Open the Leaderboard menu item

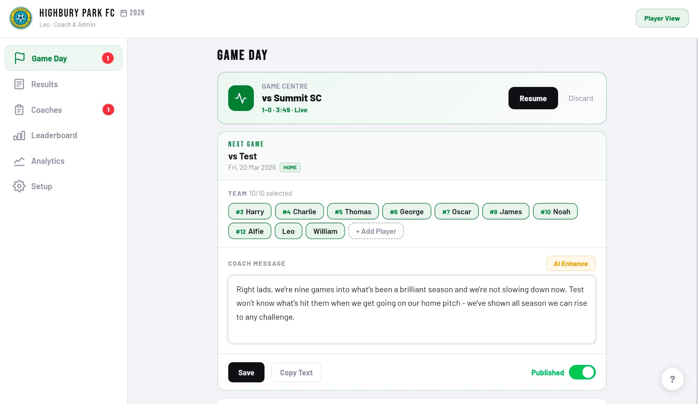54,135
